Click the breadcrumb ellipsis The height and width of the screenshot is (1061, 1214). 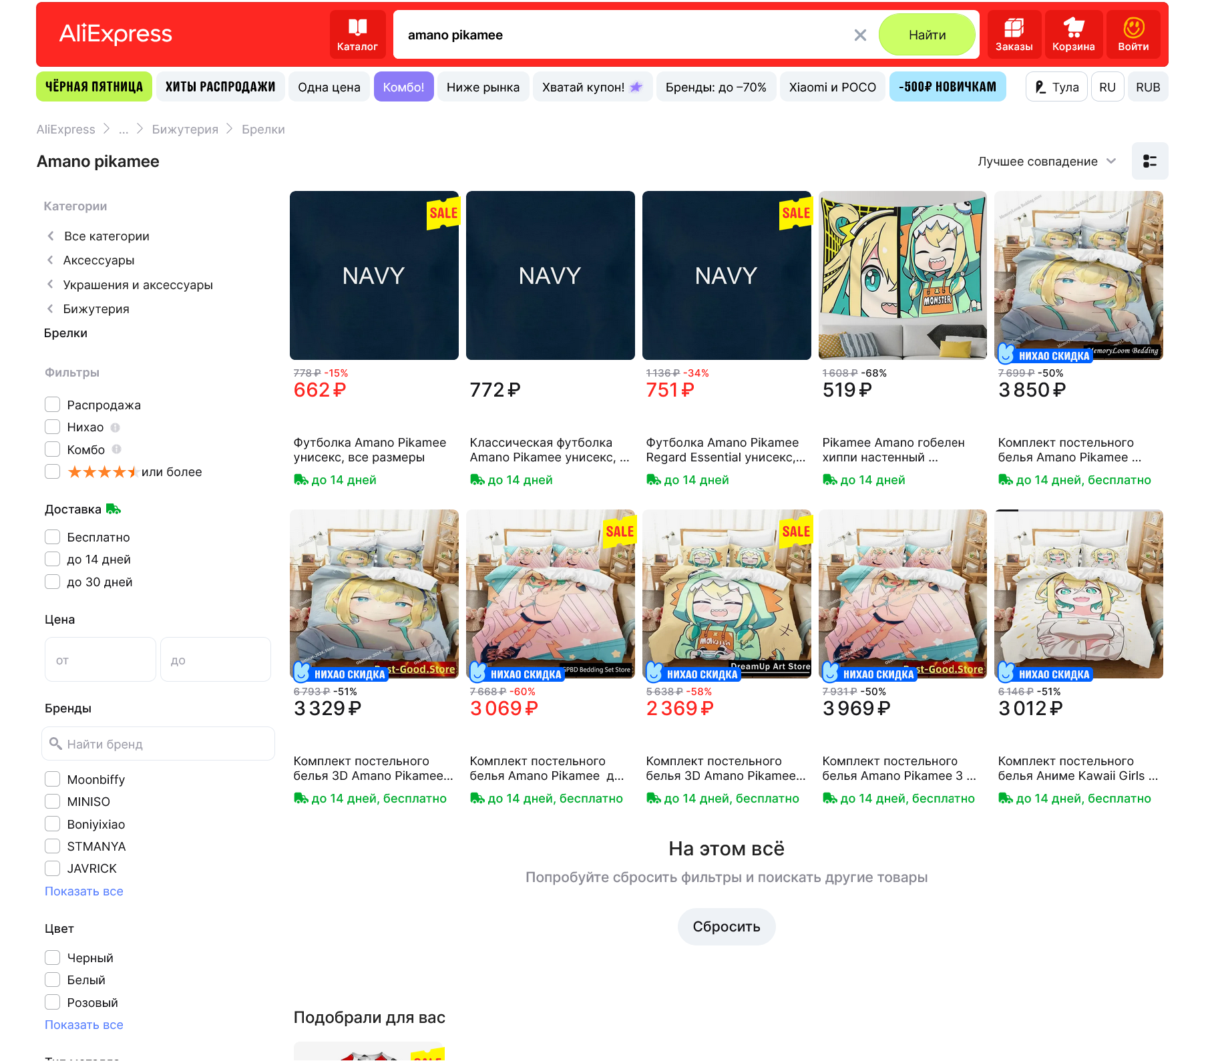(124, 130)
